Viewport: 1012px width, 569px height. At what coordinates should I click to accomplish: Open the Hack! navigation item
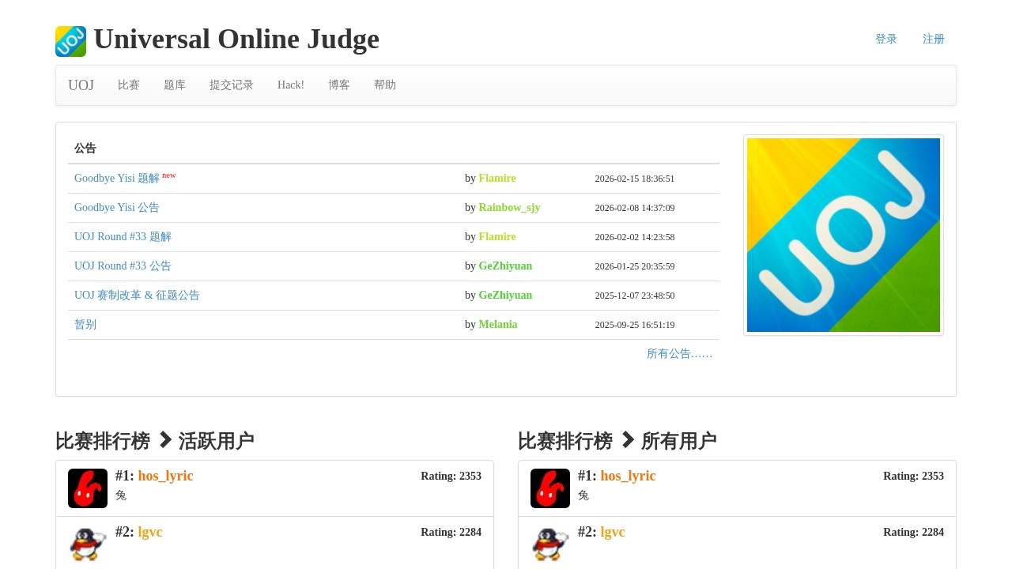point(291,85)
